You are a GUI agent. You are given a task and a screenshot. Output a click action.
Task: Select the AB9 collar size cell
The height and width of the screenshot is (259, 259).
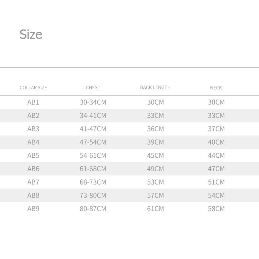(33, 208)
